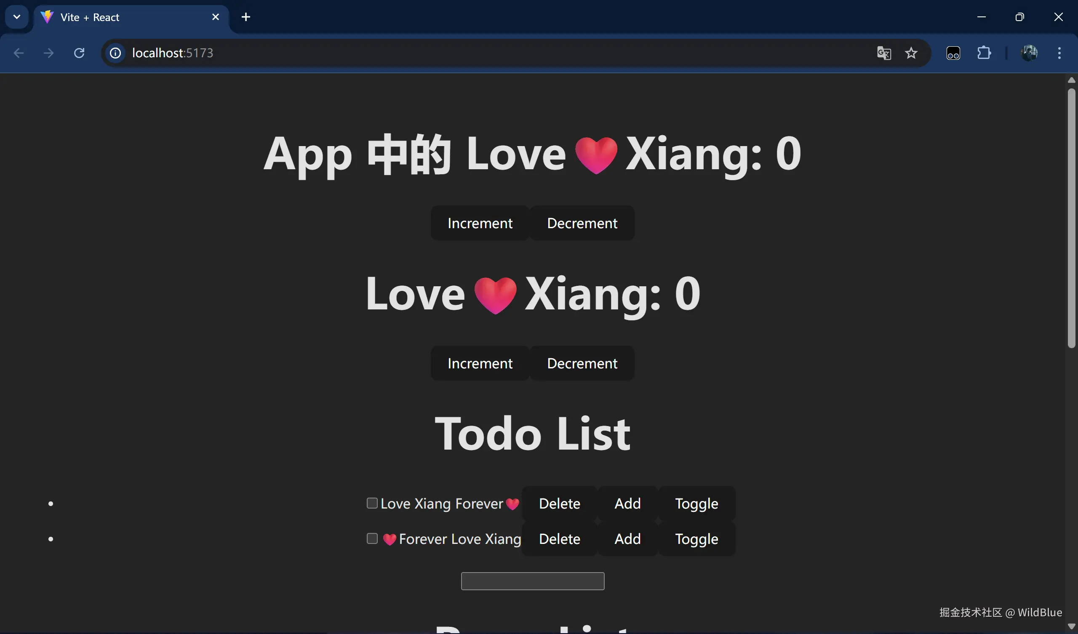Image resolution: width=1078 pixels, height=634 pixels.
Task: Check the Love Xiang Forever checkbox
Action: (372, 503)
